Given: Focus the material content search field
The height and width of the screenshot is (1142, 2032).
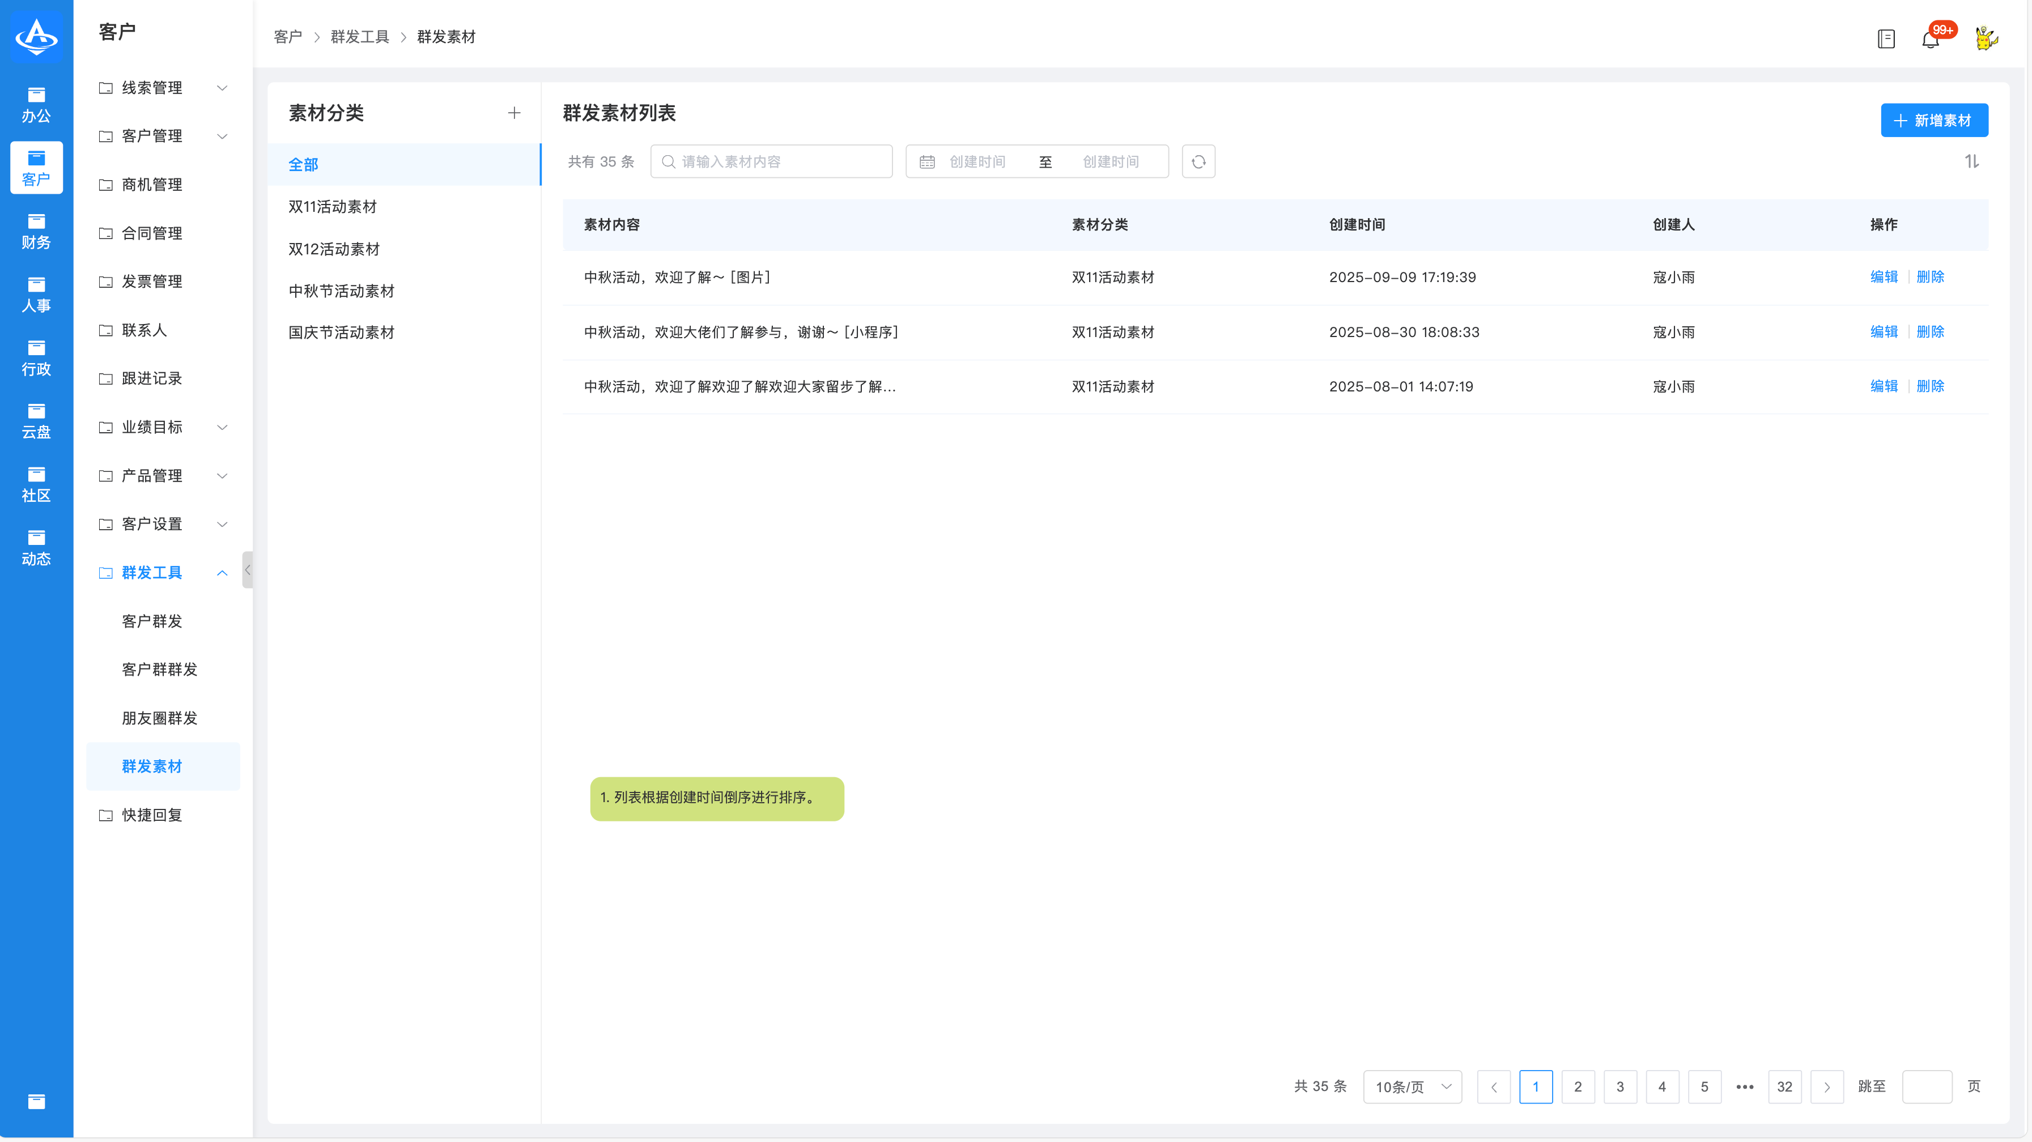Looking at the screenshot, I should point(771,161).
